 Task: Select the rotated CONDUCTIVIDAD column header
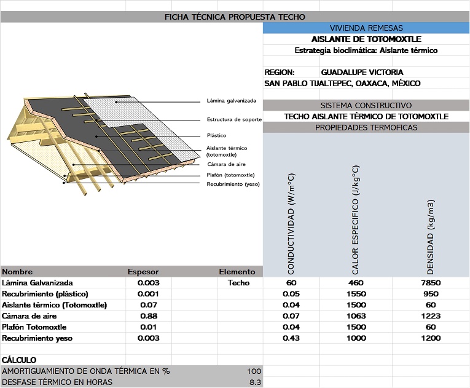pyautogui.click(x=292, y=224)
